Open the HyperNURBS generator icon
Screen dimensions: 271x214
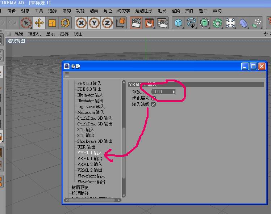(204, 23)
